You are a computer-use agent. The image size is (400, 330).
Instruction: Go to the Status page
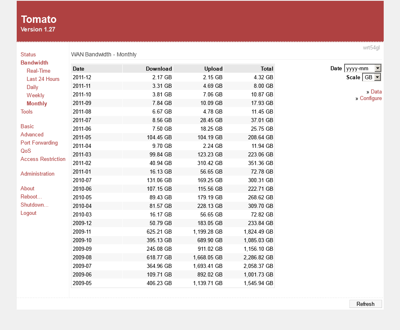pyautogui.click(x=28, y=54)
